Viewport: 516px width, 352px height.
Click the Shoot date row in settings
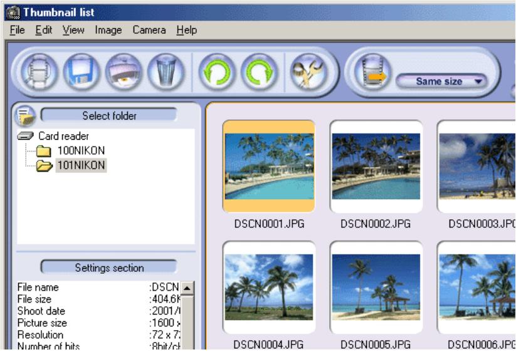(98, 311)
